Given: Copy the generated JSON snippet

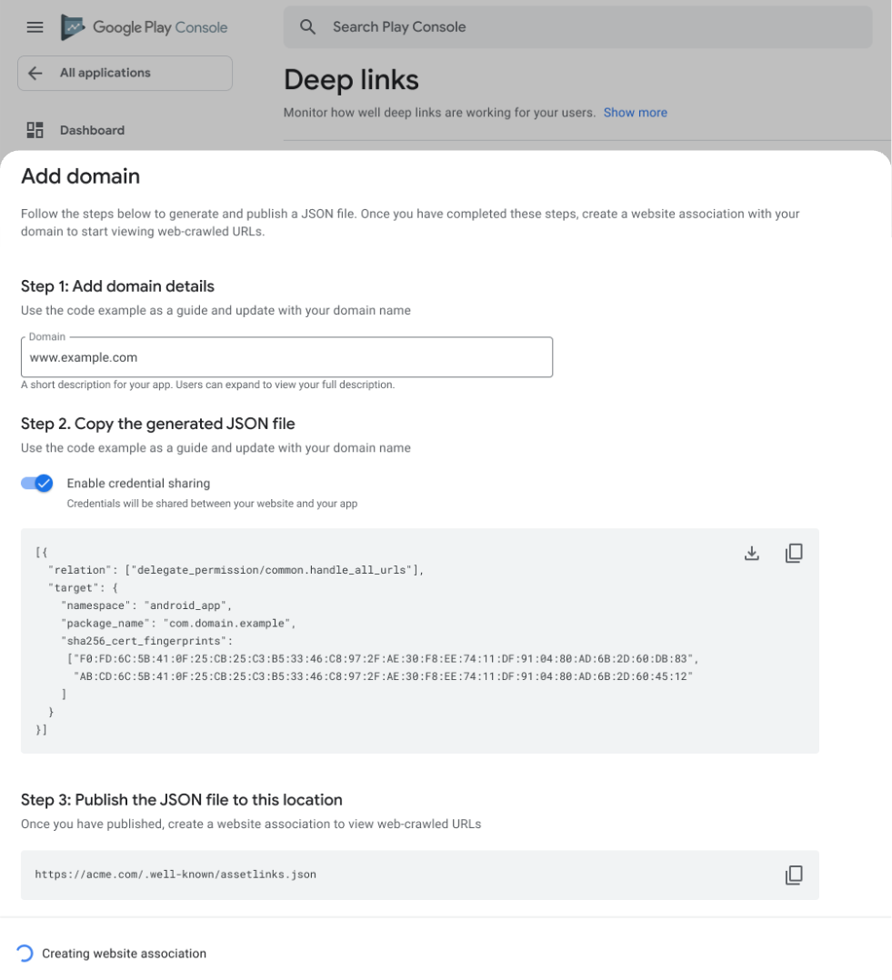Looking at the screenshot, I should click(x=794, y=552).
